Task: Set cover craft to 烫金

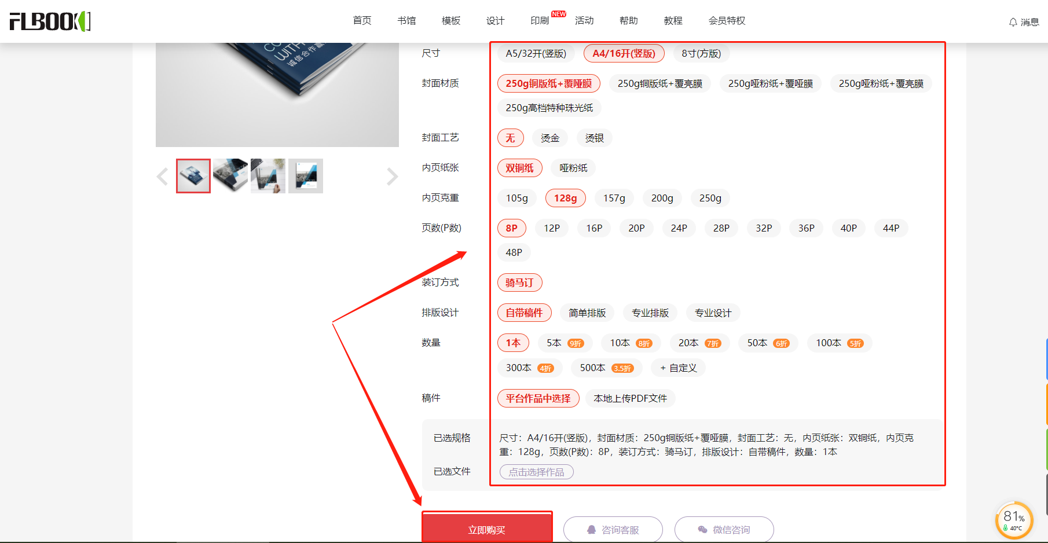Action: 550,138
